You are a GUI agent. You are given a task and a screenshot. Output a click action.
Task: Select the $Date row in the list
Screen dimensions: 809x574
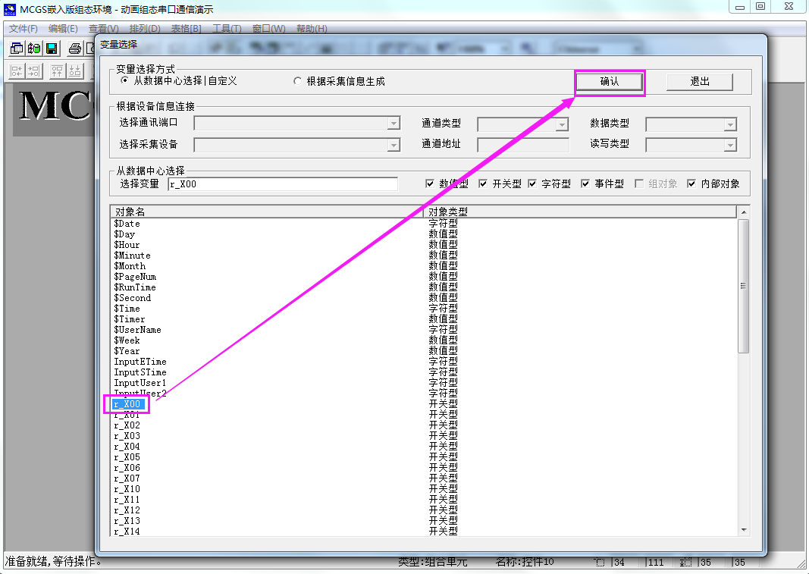point(127,224)
